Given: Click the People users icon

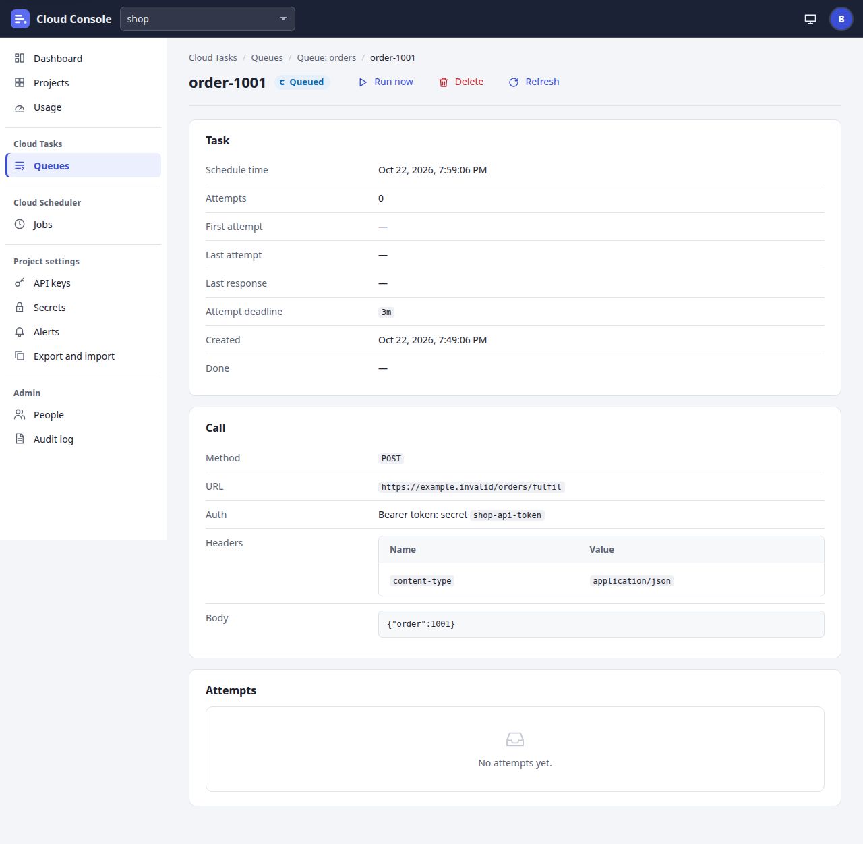Looking at the screenshot, I should [20, 415].
